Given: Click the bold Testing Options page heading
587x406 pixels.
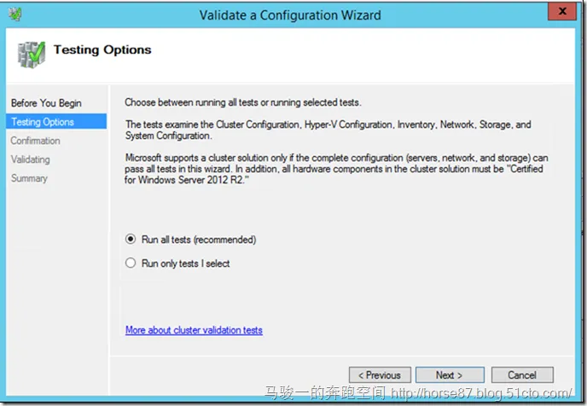Looking at the screenshot, I should (x=102, y=49).
